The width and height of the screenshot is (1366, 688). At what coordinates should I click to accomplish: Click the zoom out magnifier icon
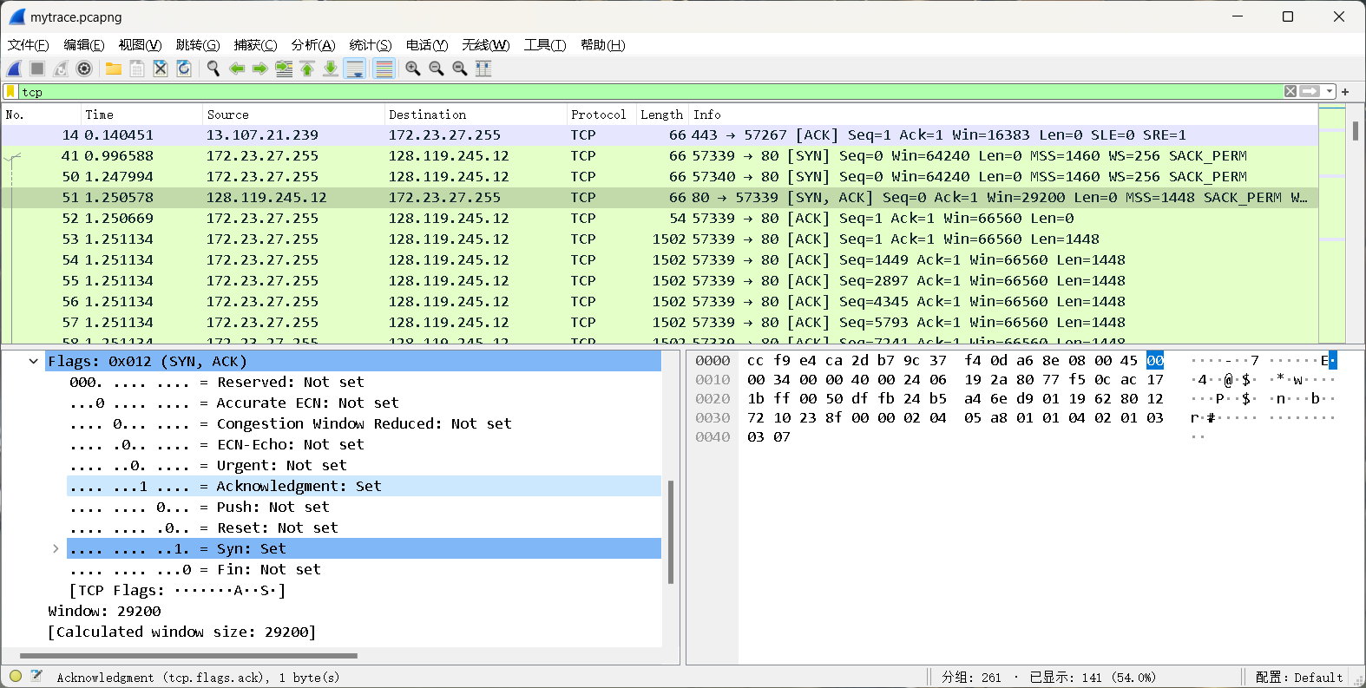click(437, 69)
